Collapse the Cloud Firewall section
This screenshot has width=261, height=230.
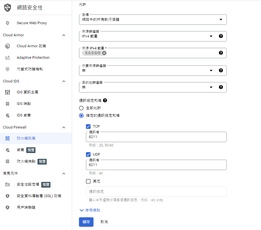point(64,128)
